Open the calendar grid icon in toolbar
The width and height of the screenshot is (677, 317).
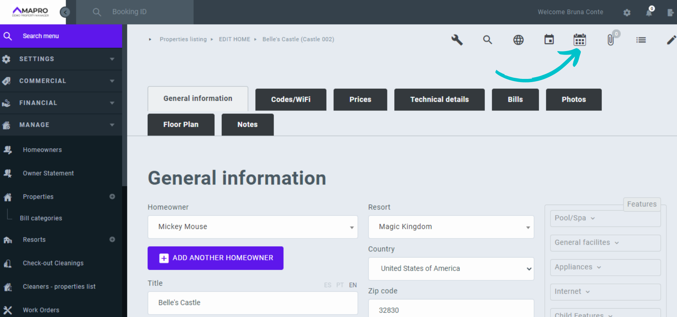579,40
